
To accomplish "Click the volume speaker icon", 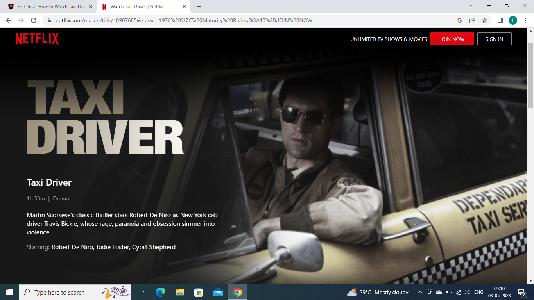I will tap(467, 292).
